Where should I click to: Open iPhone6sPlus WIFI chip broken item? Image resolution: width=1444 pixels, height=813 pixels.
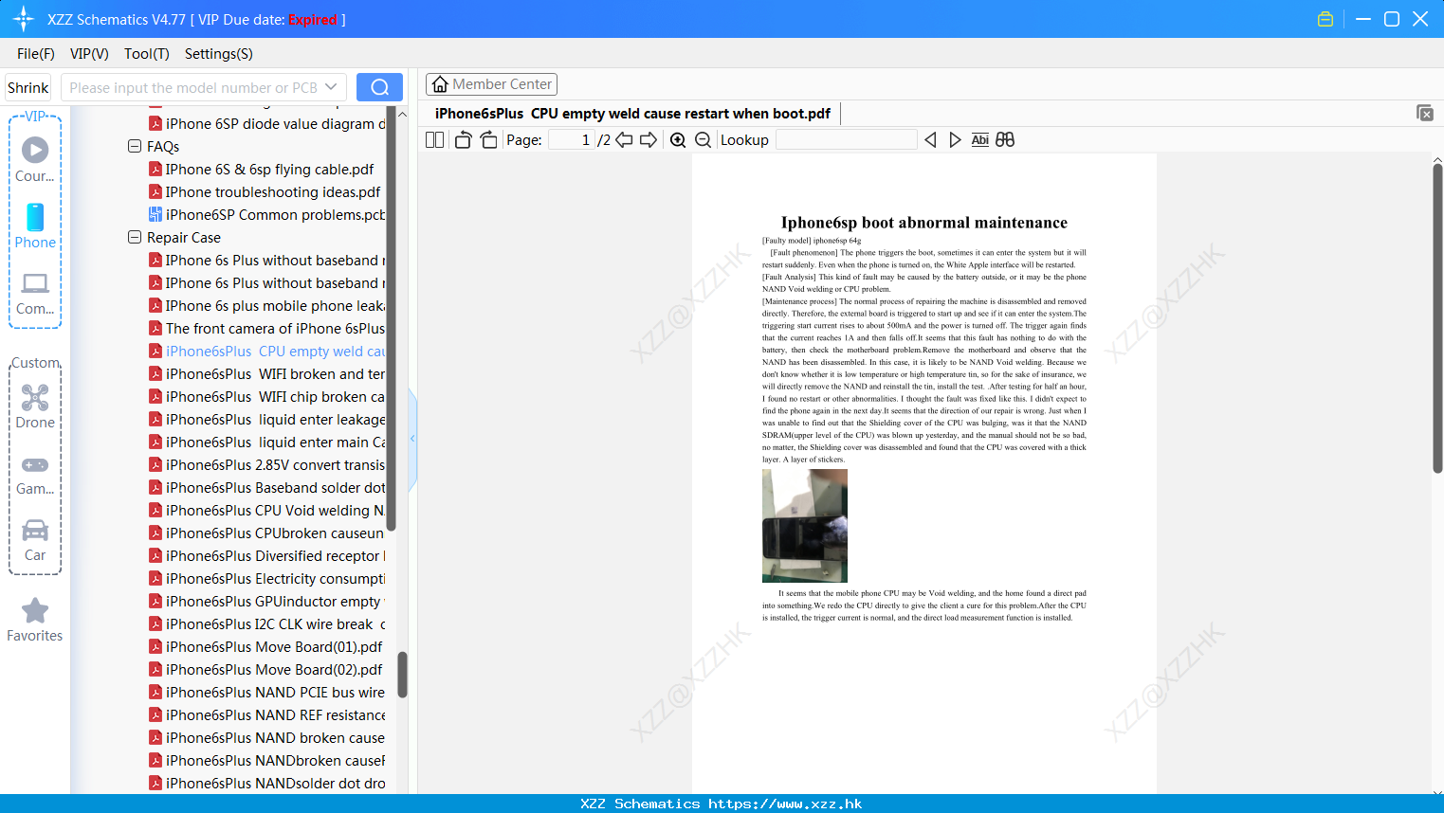click(267, 397)
